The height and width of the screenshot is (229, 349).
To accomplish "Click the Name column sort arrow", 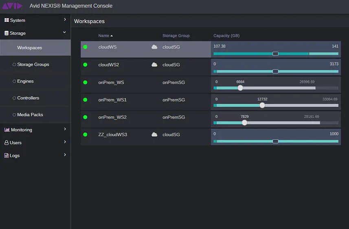I will click(x=112, y=36).
